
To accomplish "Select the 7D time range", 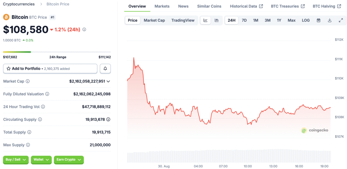I will click(x=244, y=20).
